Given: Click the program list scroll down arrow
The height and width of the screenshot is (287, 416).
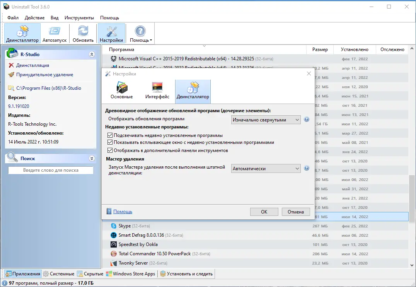Looking at the screenshot, I should [412, 265].
